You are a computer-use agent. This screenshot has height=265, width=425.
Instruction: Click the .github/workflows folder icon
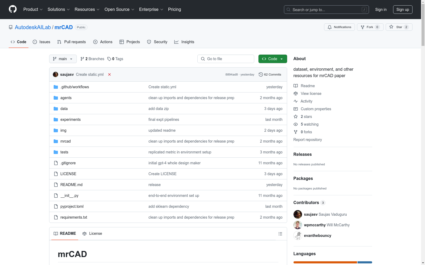pos(56,87)
